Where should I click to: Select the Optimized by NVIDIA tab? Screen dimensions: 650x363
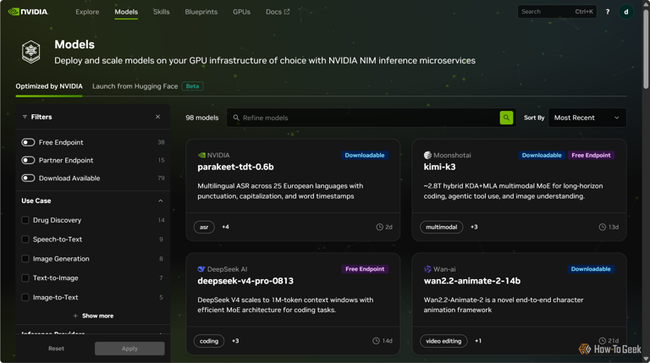[x=49, y=86]
